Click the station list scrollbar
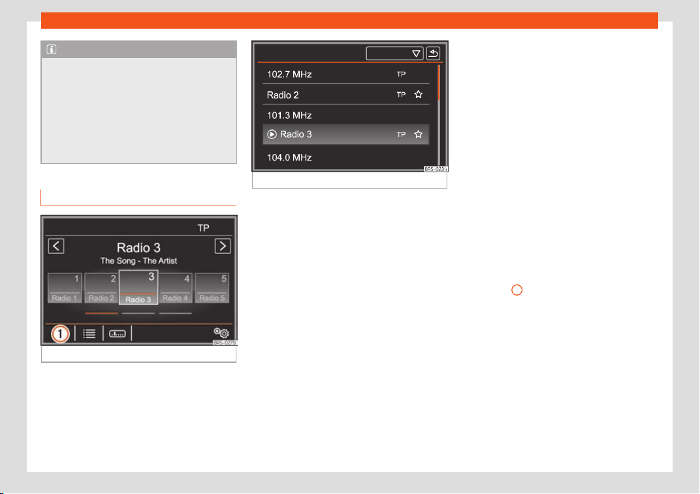Screen dimensions: 700x494 pyautogui.click(x=439, y=115)
